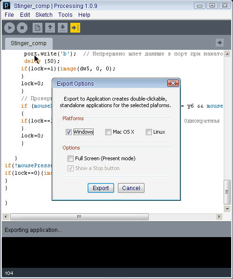The height and width of the screenshot is (279, 233).
Task: Click the vertical scrollbar thumb
Action: (x=227, y=192)
